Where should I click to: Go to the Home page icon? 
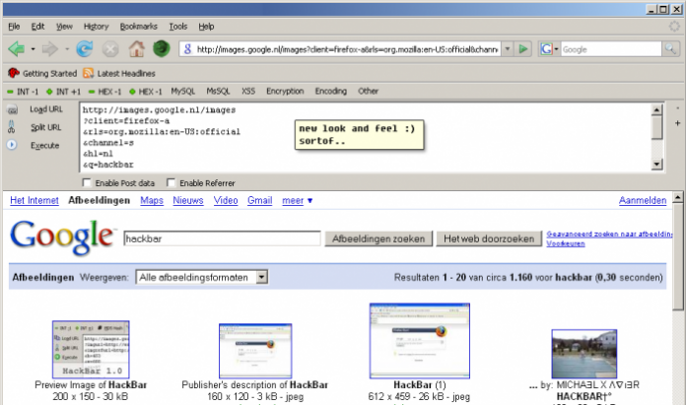[136, 49]
